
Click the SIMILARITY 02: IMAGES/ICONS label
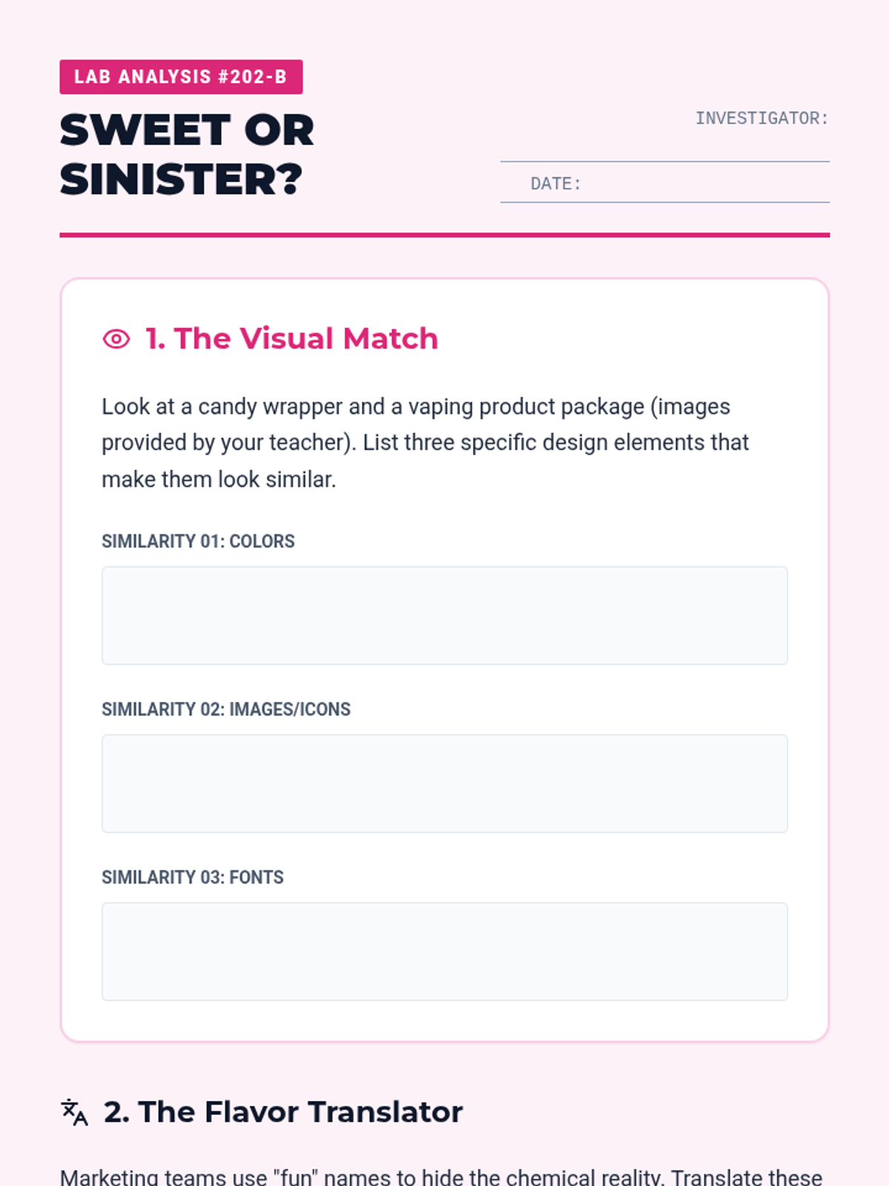click(x=226, y=709)
